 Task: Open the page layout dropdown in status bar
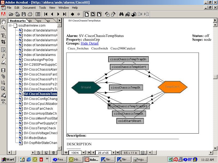click(x=144, y=153)
